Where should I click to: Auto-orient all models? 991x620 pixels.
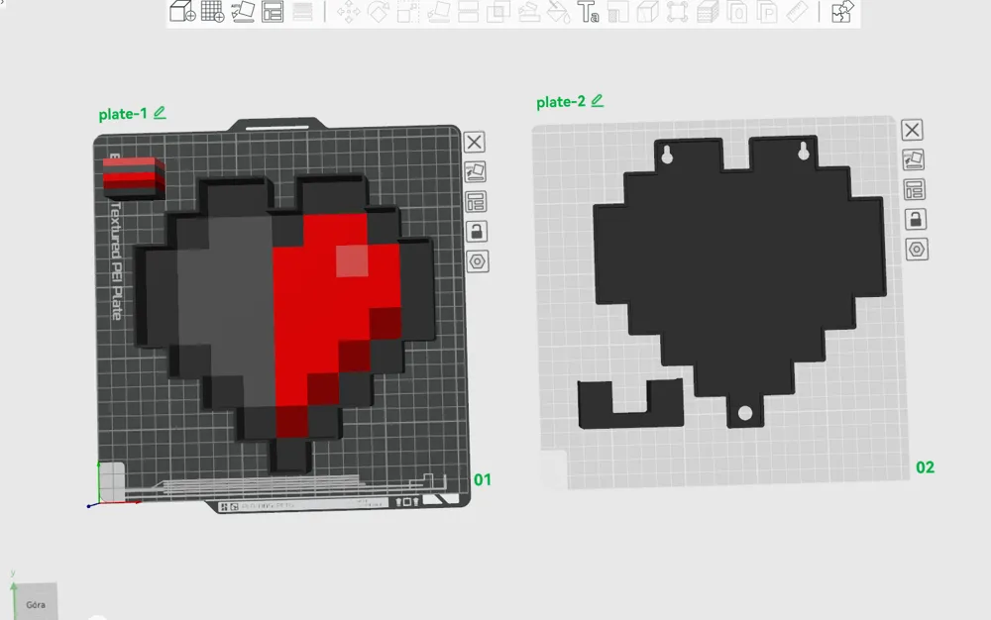[x=243, y=15]
